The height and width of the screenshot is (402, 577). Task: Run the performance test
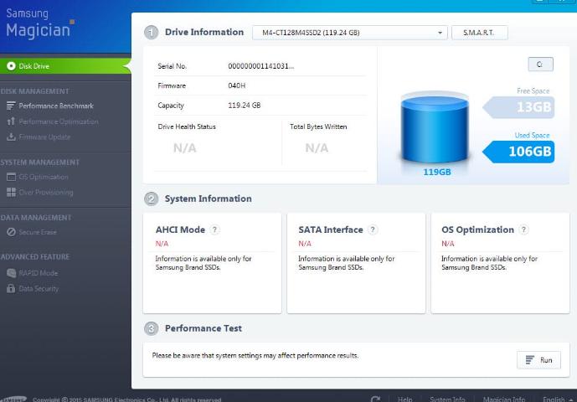[538, 360]
